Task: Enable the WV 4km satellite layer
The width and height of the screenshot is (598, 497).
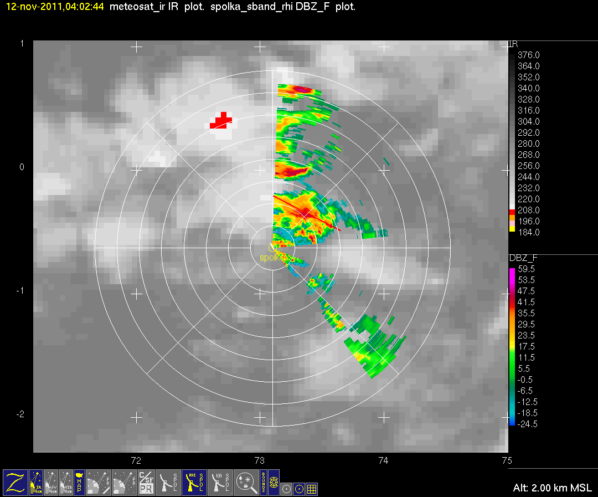Action: (x=51, y=483)
